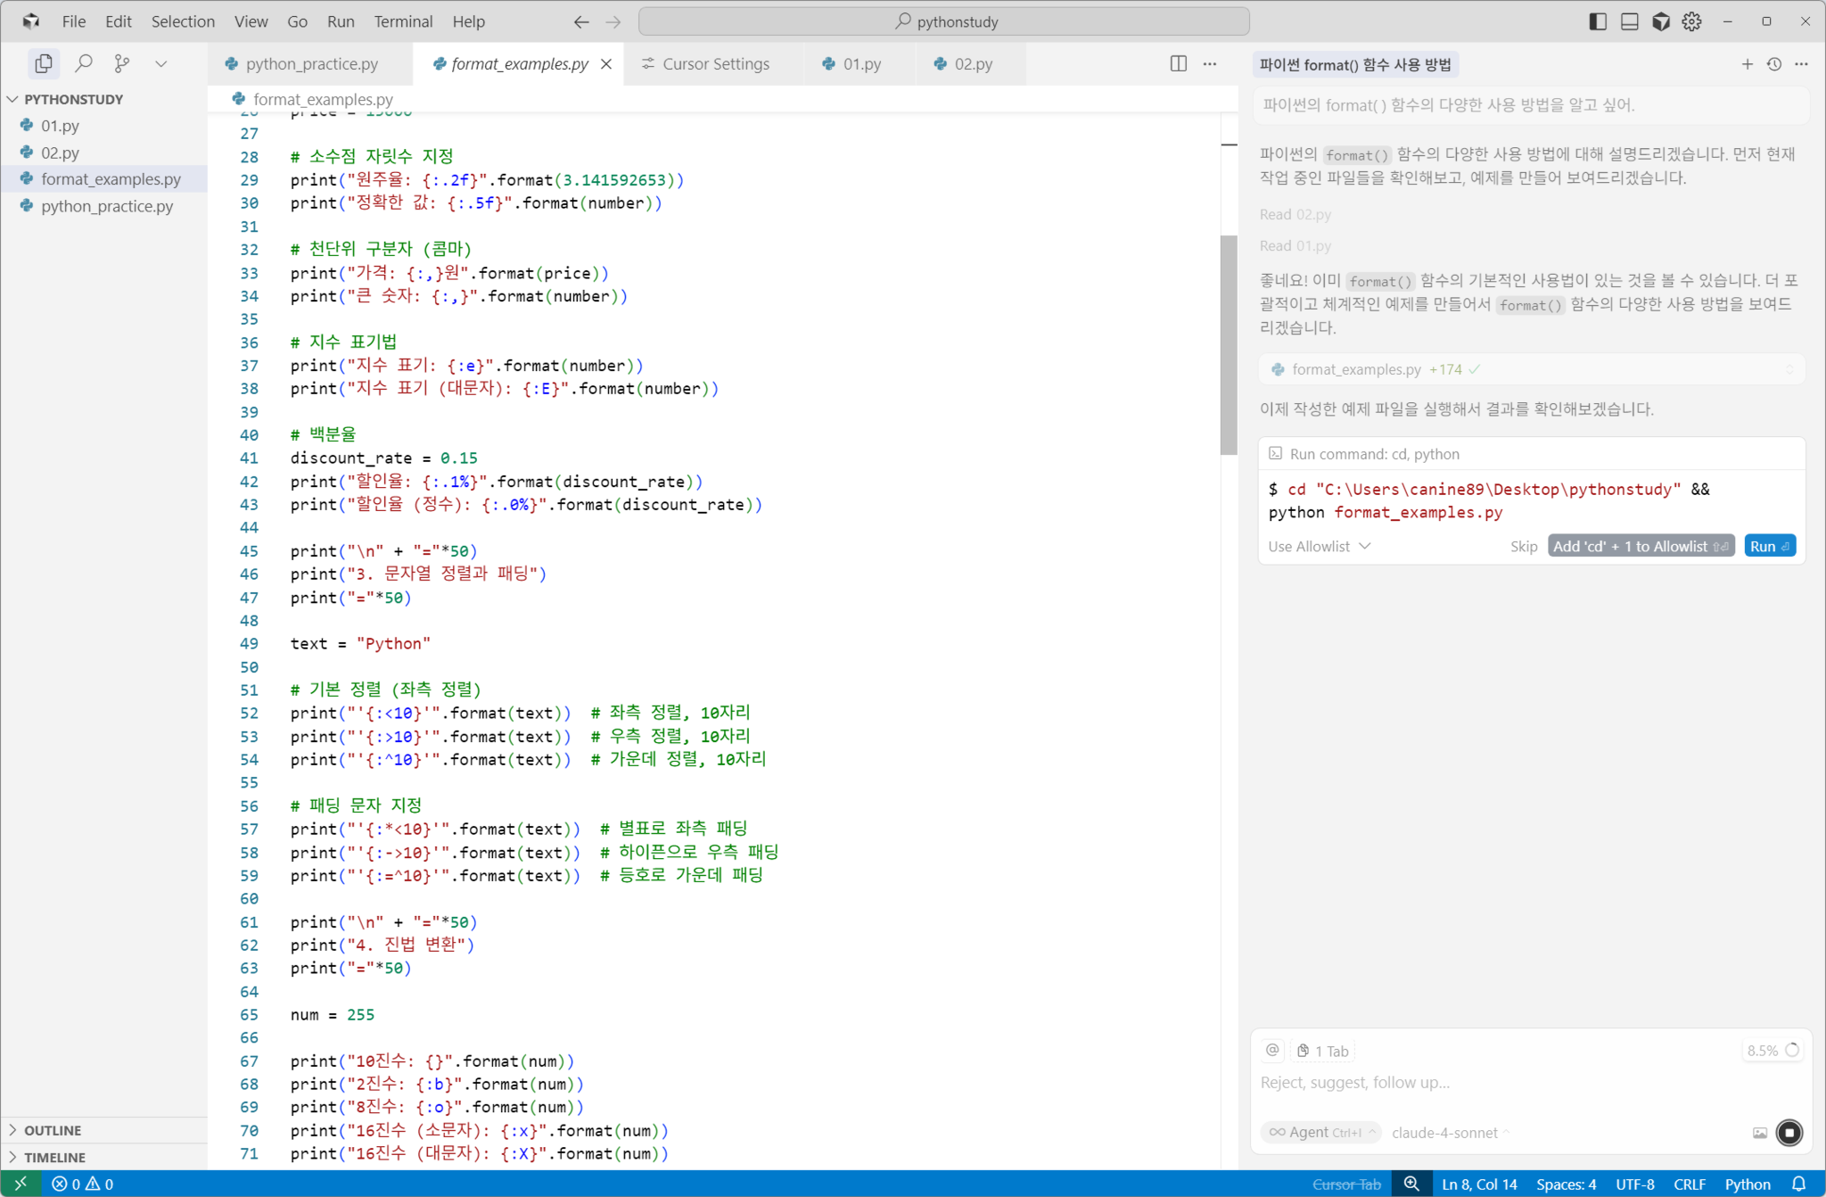Click Read 01.py step
1826x1197 pixels.
click(1295, 245)
